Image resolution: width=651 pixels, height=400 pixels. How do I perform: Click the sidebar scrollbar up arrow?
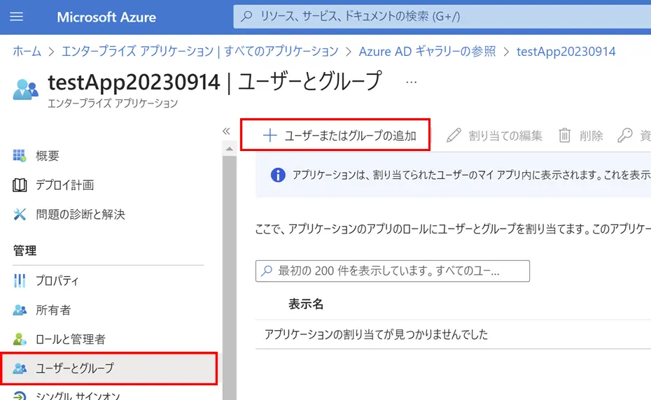click(x=229, y=148)
